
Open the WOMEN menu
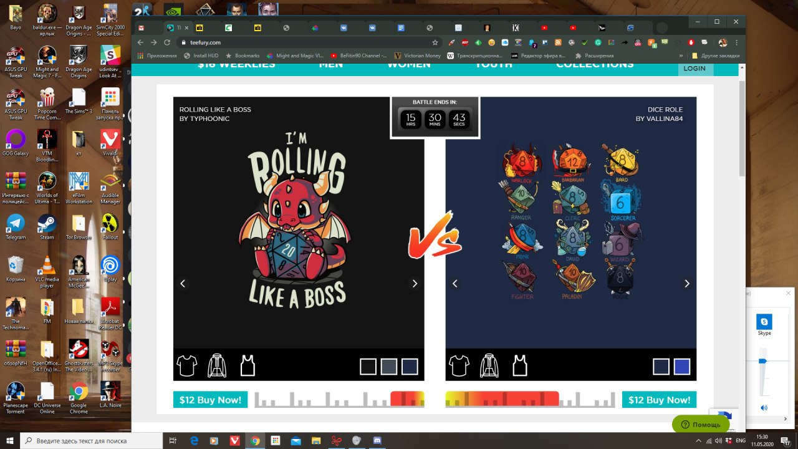(409, 64)
